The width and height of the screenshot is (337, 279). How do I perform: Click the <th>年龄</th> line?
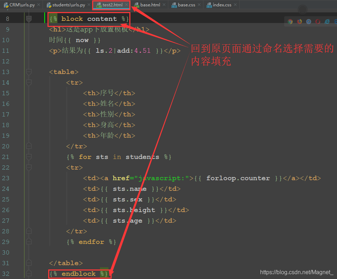(109, 136)
